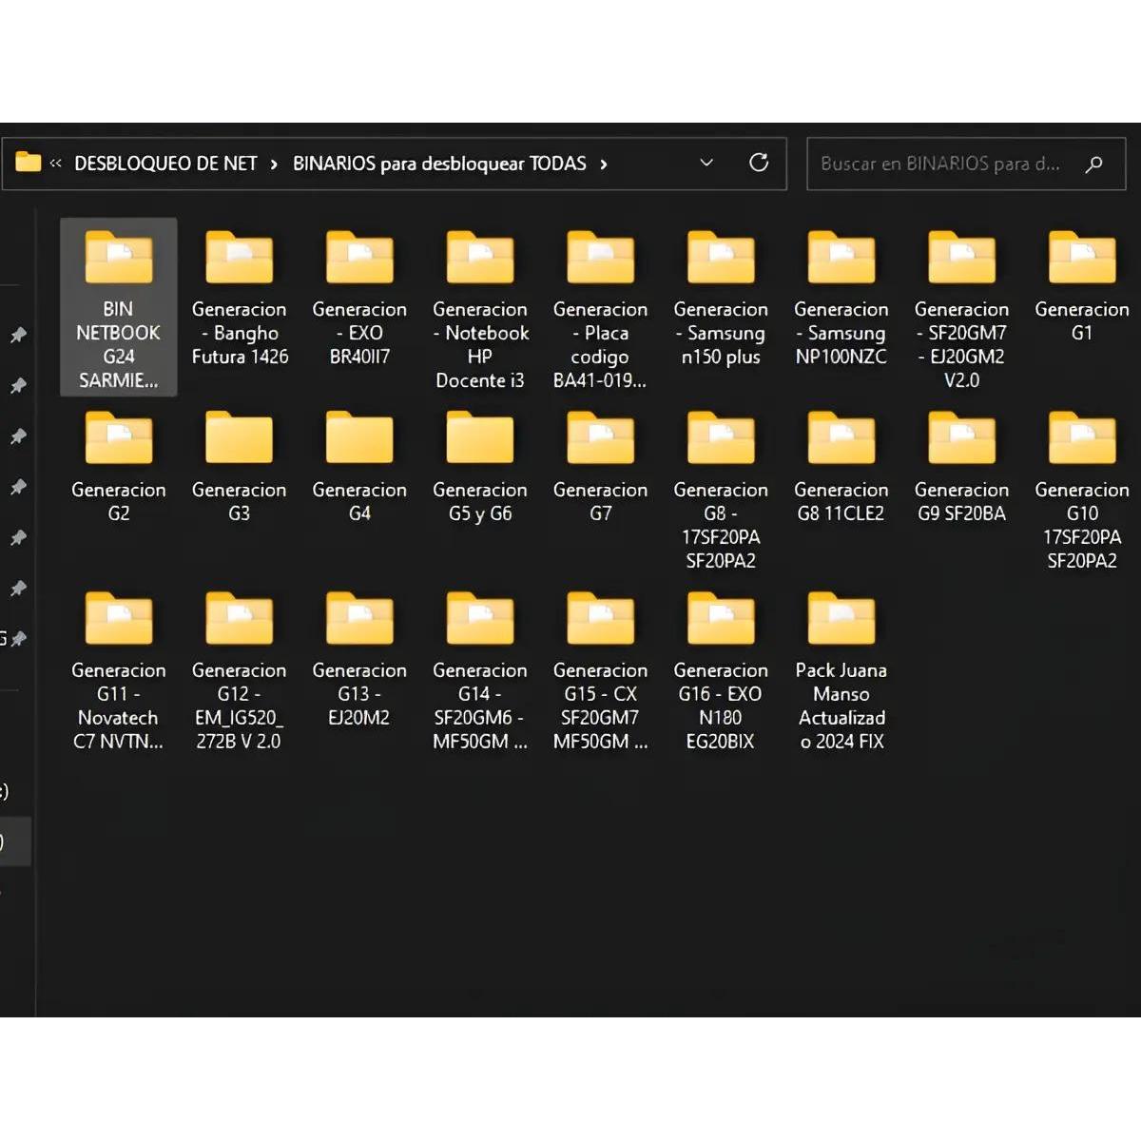Open the Generacion G1 folder
Screen dimensions: 1141x1141
point(1082,285)
